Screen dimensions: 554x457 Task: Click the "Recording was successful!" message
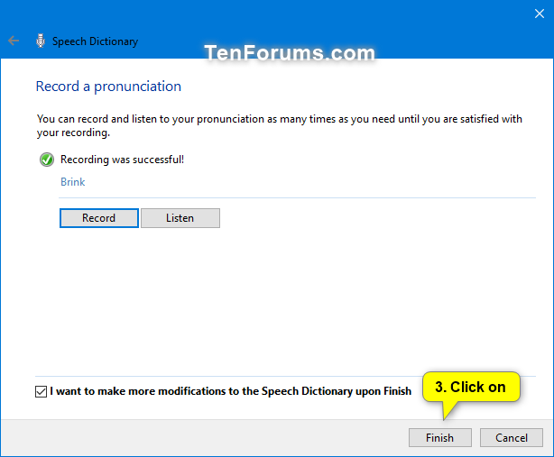[x=122, y=160]
